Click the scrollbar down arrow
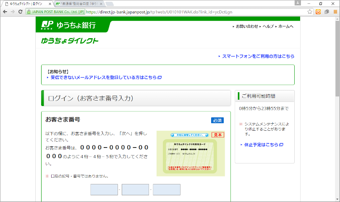 [x=337, y=199]
